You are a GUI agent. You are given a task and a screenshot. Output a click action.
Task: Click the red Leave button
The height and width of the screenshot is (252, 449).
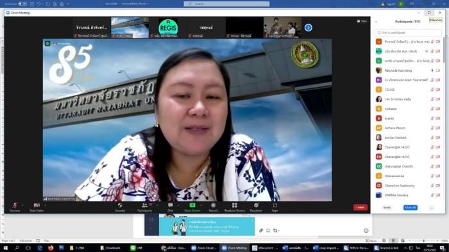[x=360, y=207]
